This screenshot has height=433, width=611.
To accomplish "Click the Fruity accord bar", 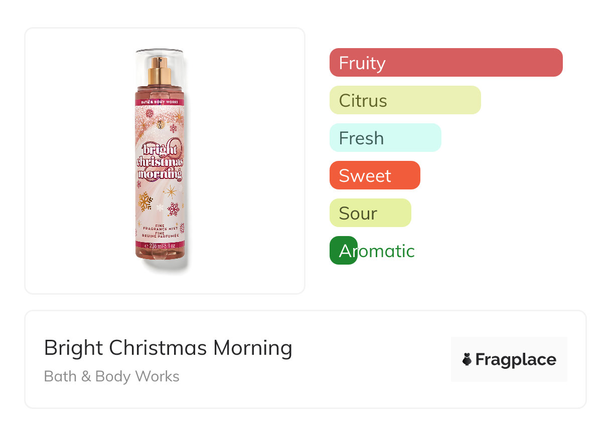I will click(445, 63).
